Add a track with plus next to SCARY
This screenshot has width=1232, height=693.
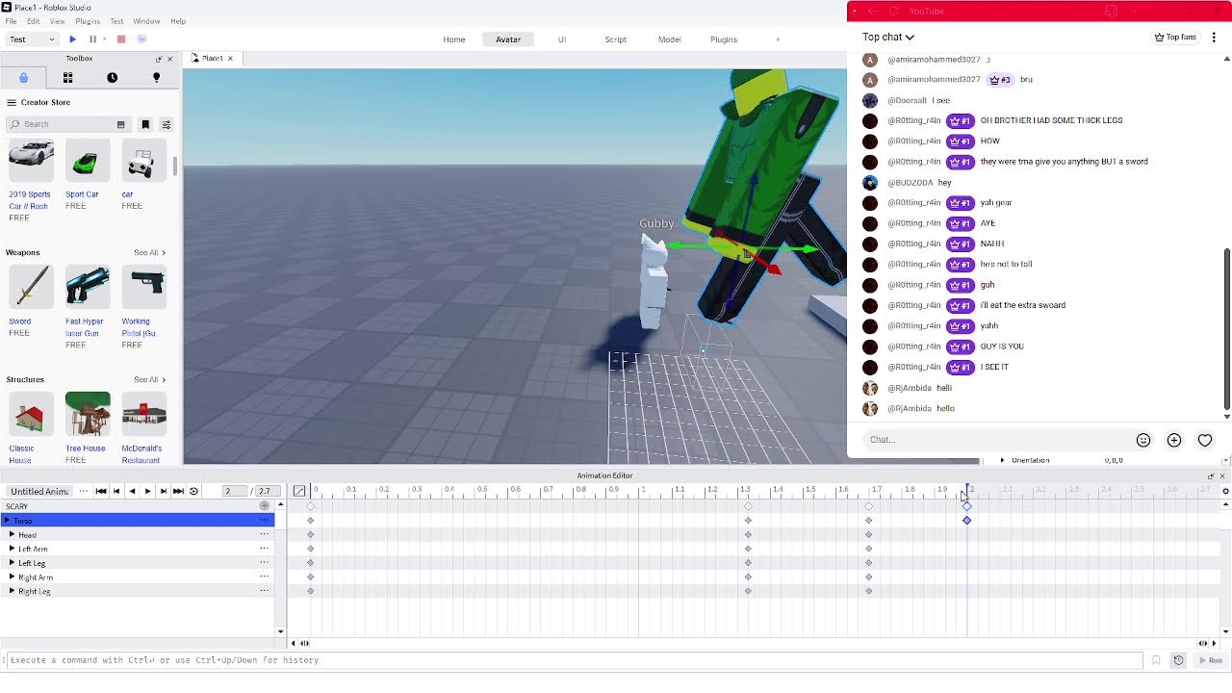tap(264, 506)
